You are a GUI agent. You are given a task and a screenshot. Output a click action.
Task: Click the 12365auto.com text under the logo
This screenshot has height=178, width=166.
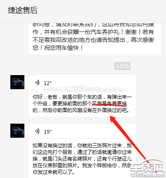pos(147,175)
